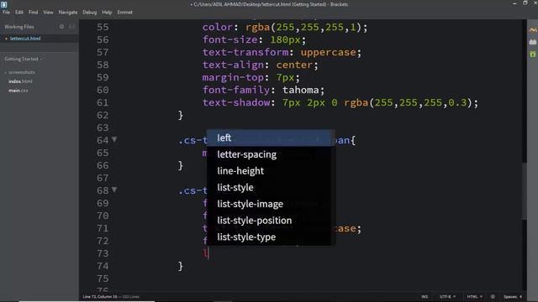The height and width of the screenshot is (302, 538).
Task: Open the File menu
Action: point(6,12)
